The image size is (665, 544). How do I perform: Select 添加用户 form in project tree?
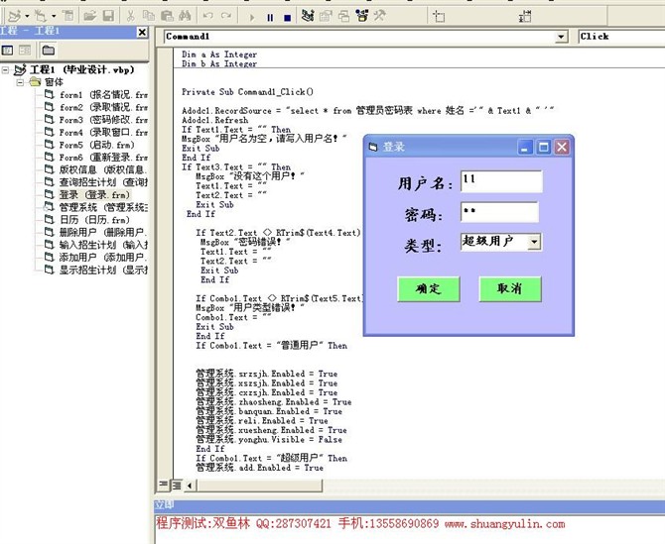(96, 257)
